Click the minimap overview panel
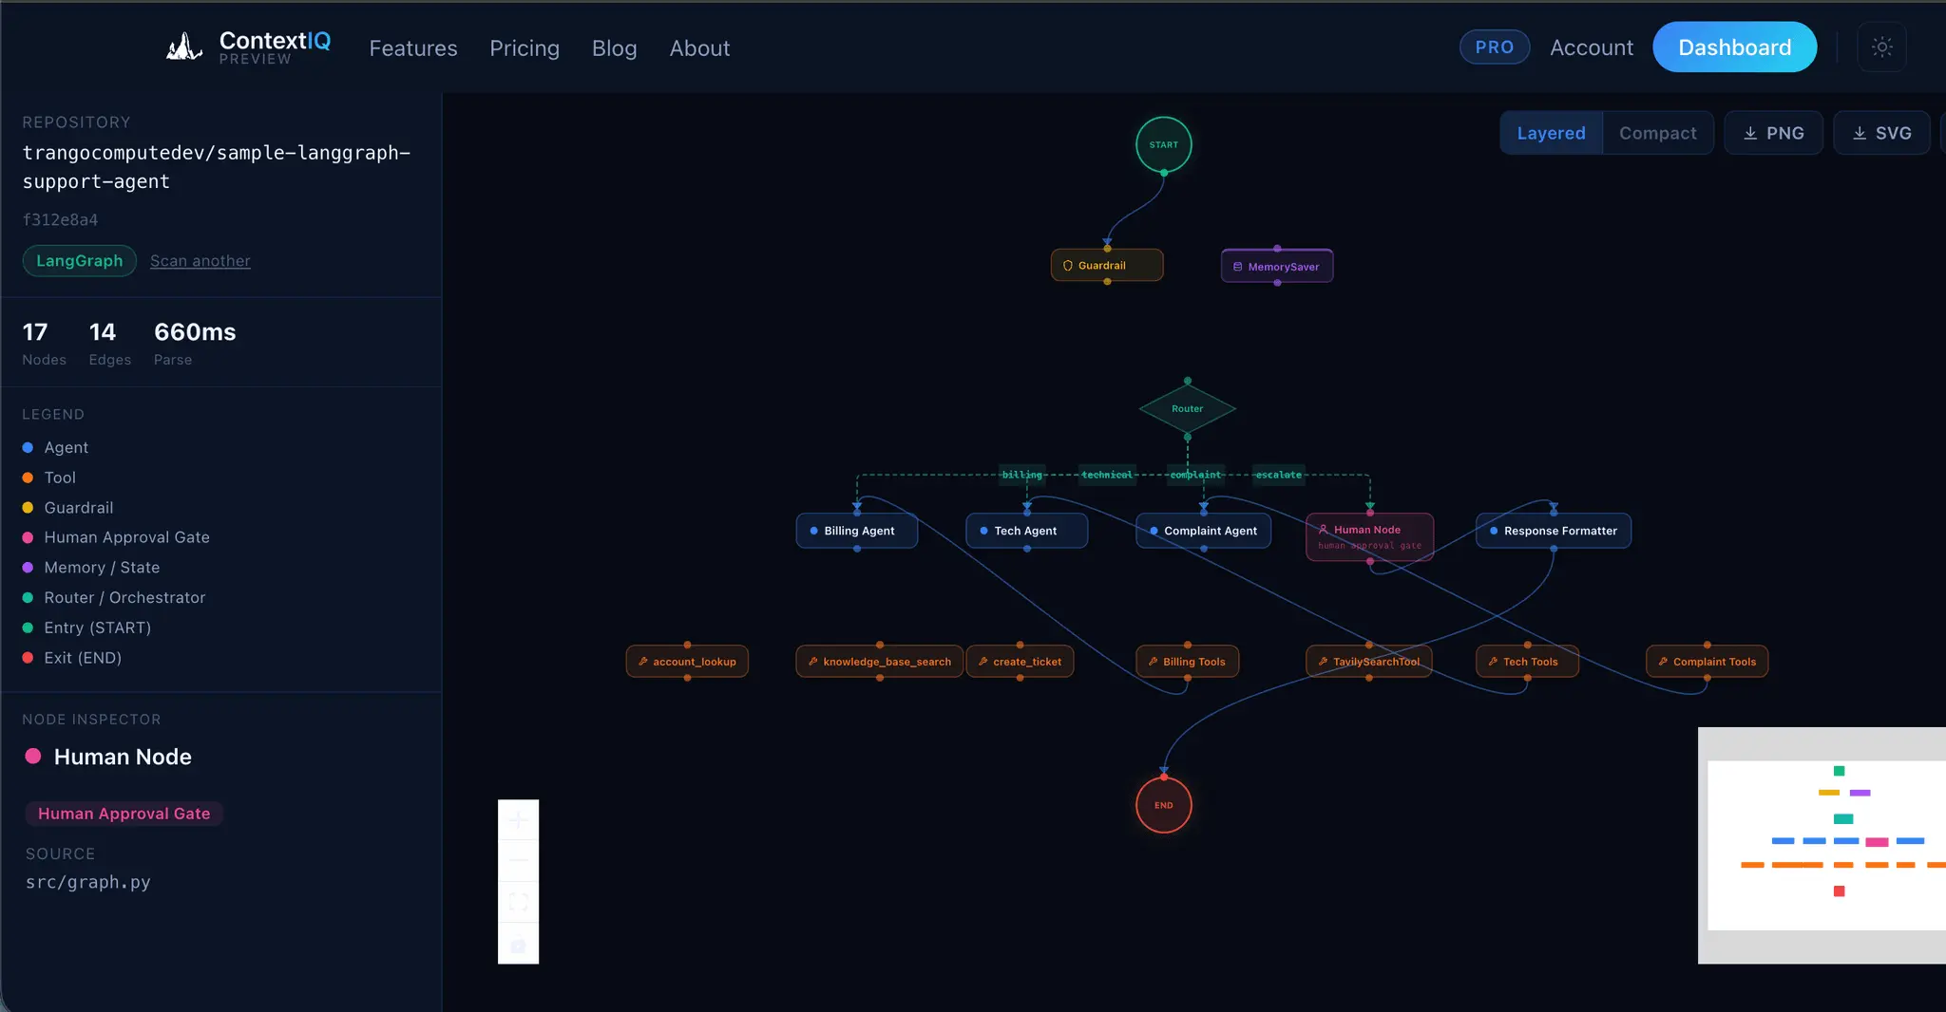1946x1012 pixels. 1822,845
